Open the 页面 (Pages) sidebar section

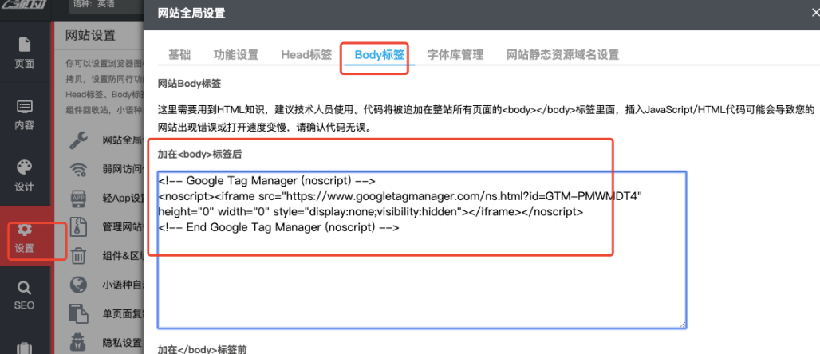point(24,53)
